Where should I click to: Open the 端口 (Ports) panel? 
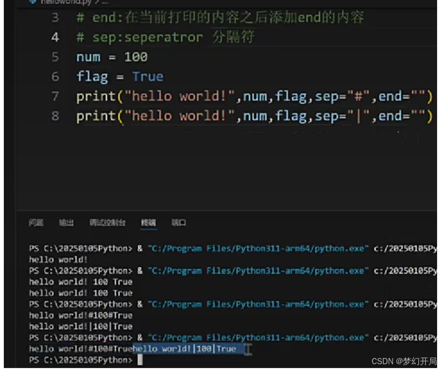178,223
